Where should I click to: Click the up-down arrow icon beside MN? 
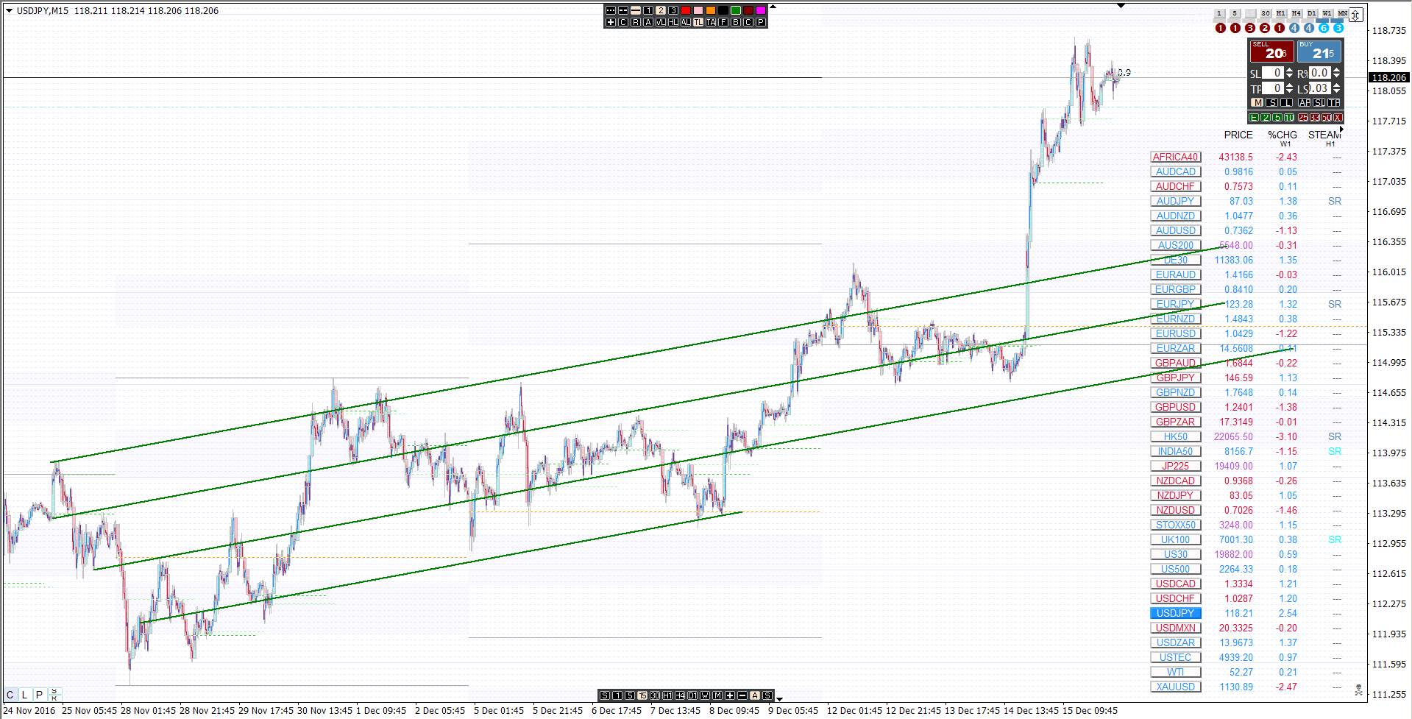coord(1356,15)
